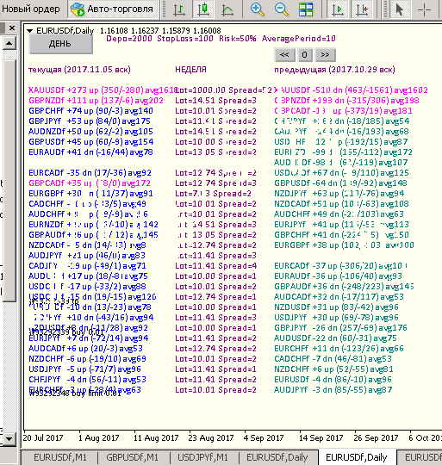Click EURAUDf +41 dn row
This screenshot has width=442, height=465.
pos(90,152)
